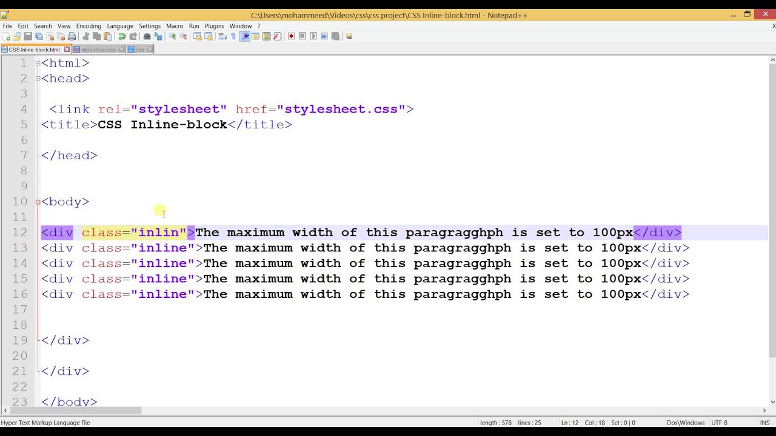776x436 pixels.
Task: Open Find with the binoculars icon
Action: [147, 36]
